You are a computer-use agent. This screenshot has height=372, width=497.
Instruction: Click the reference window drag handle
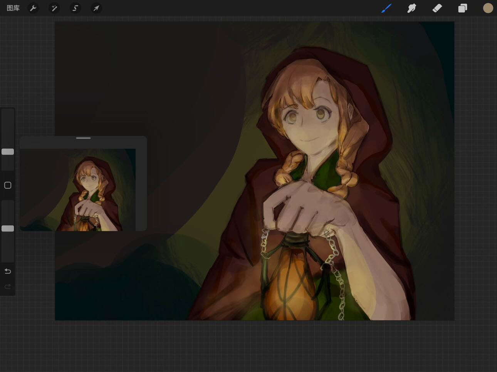pyautogui.click(x=83, y=138)
